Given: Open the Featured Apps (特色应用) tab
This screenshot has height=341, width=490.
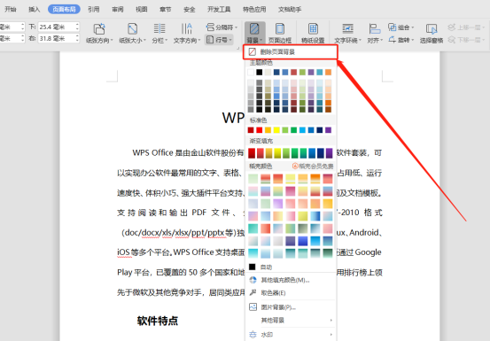Looking at the screenshot, I should (x=254, y=10).
